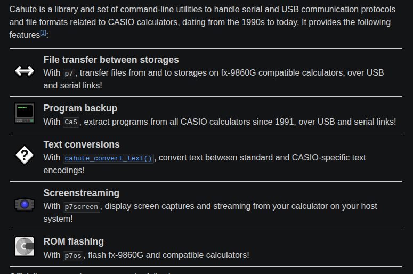Click the CaS command code label
413x274 pixels.
(x=70, y=122)
